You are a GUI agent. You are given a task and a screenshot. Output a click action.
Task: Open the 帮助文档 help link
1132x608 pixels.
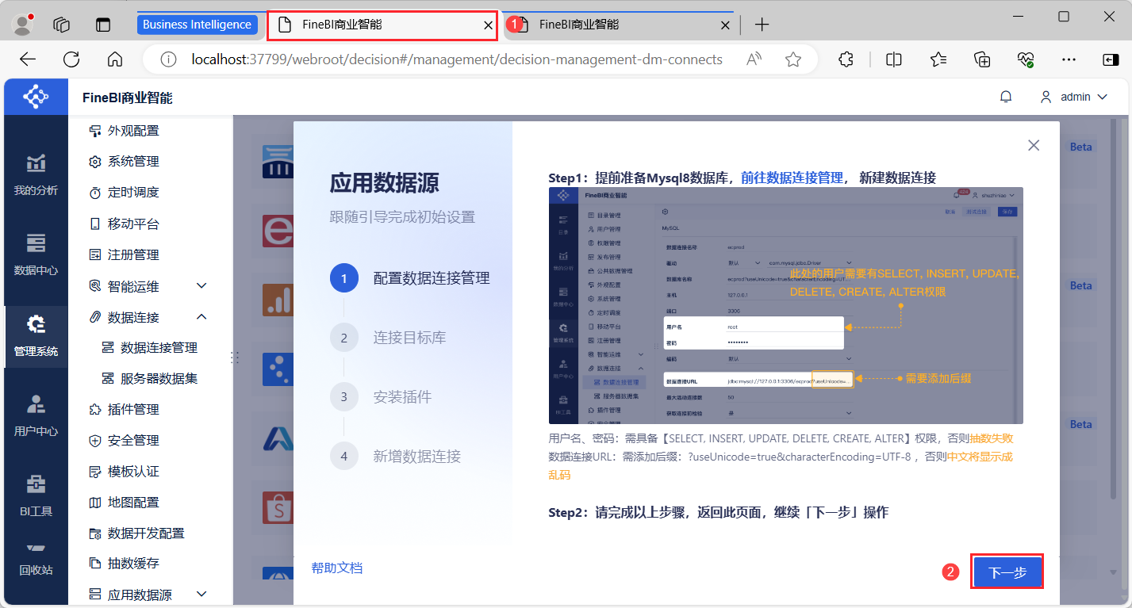tap(337, 568)
